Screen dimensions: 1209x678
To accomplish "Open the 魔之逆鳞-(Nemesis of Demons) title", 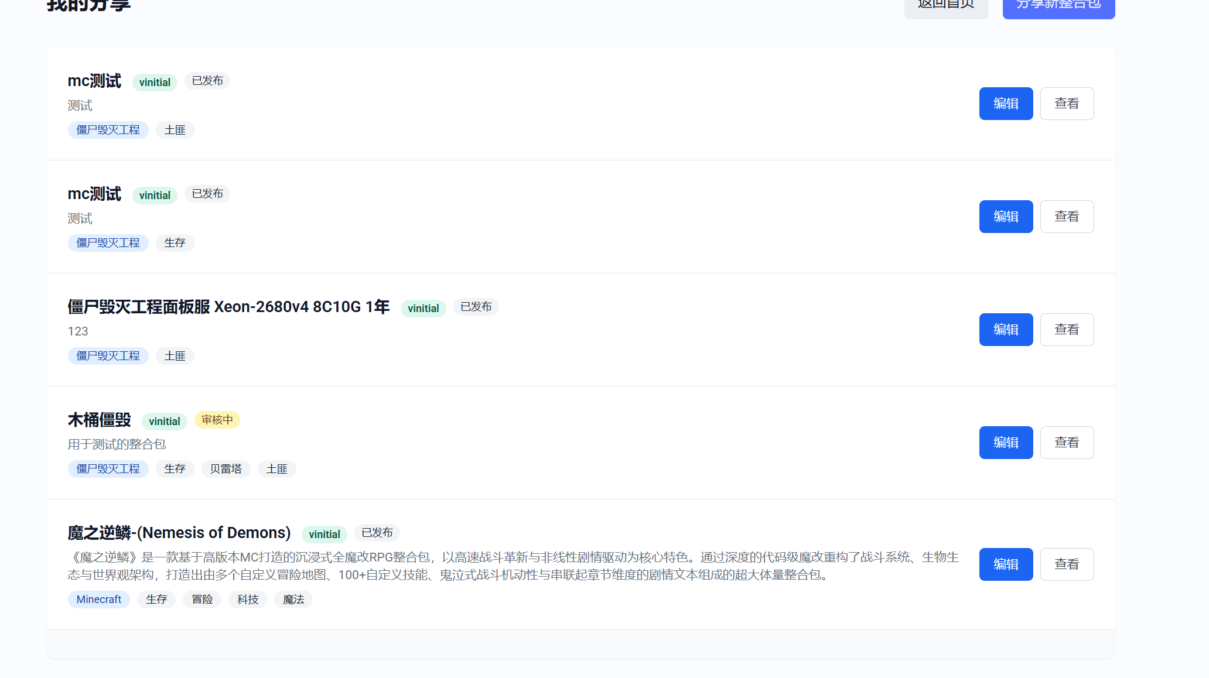I will point(179,533).
